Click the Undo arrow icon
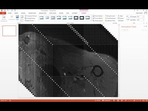The width and height of the screenshot is (148, 111). (x=8, y=10)
